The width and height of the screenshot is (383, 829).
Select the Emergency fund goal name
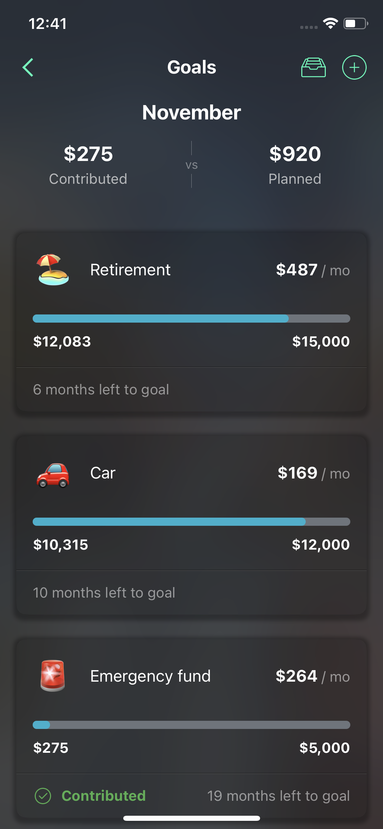coord(150,676)
